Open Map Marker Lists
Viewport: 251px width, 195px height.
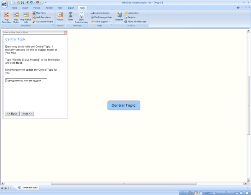pyautogui.click(x=26, y=18)
